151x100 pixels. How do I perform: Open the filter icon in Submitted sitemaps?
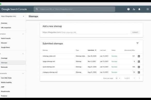[137, 43]
